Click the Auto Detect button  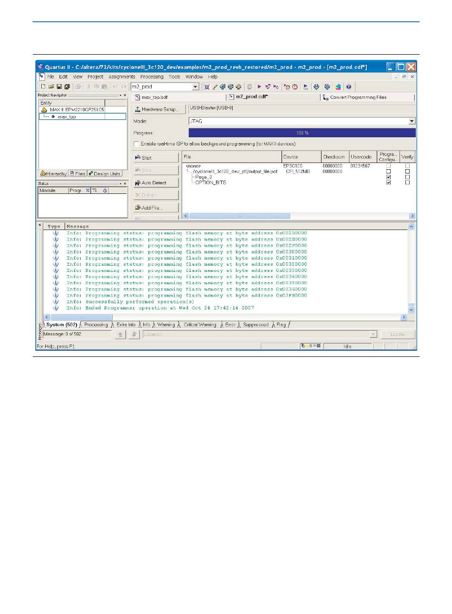click(x=156, y=183)
